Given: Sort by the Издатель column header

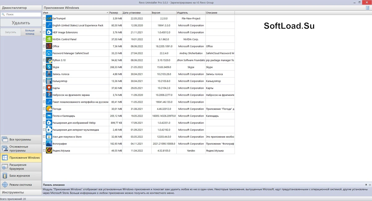Looking at the screenshot, I should (191, 13).
